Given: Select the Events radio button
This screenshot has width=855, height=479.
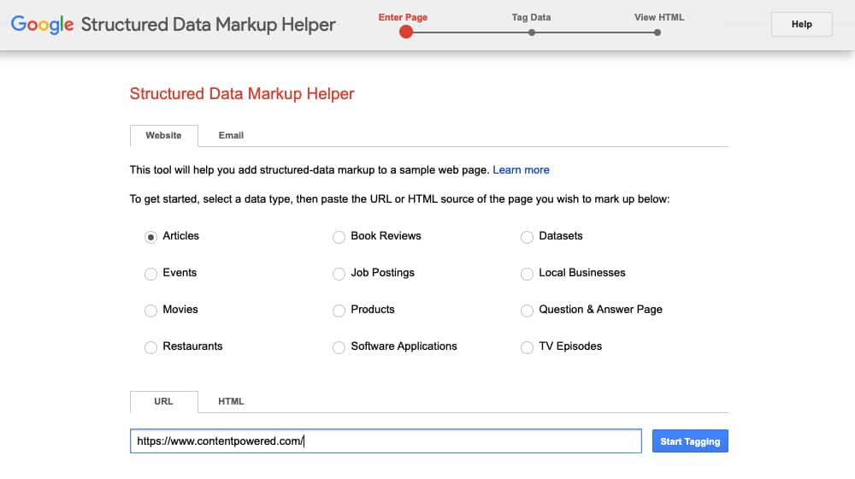Looking at the screenshot, I should click(x=151, y=274).
